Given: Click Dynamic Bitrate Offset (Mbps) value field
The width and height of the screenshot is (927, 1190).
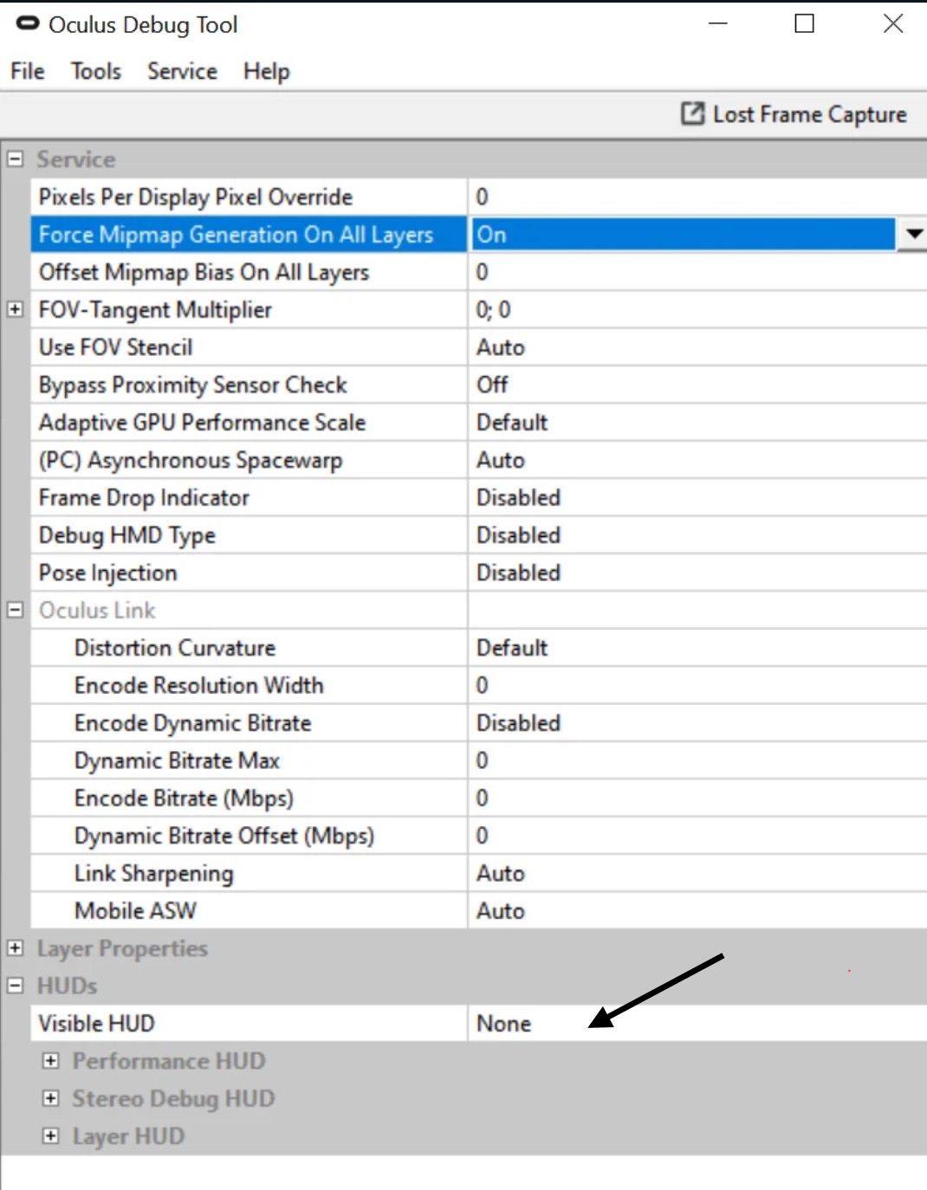Looking at the screenshot, I should 697,836.
